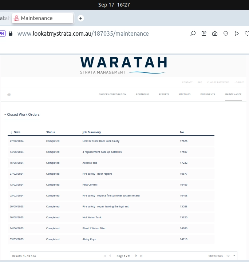Take a snapshot with the camera icon
Image resolution: width=249 pixels, height=262 pixels.
[215, 33]
